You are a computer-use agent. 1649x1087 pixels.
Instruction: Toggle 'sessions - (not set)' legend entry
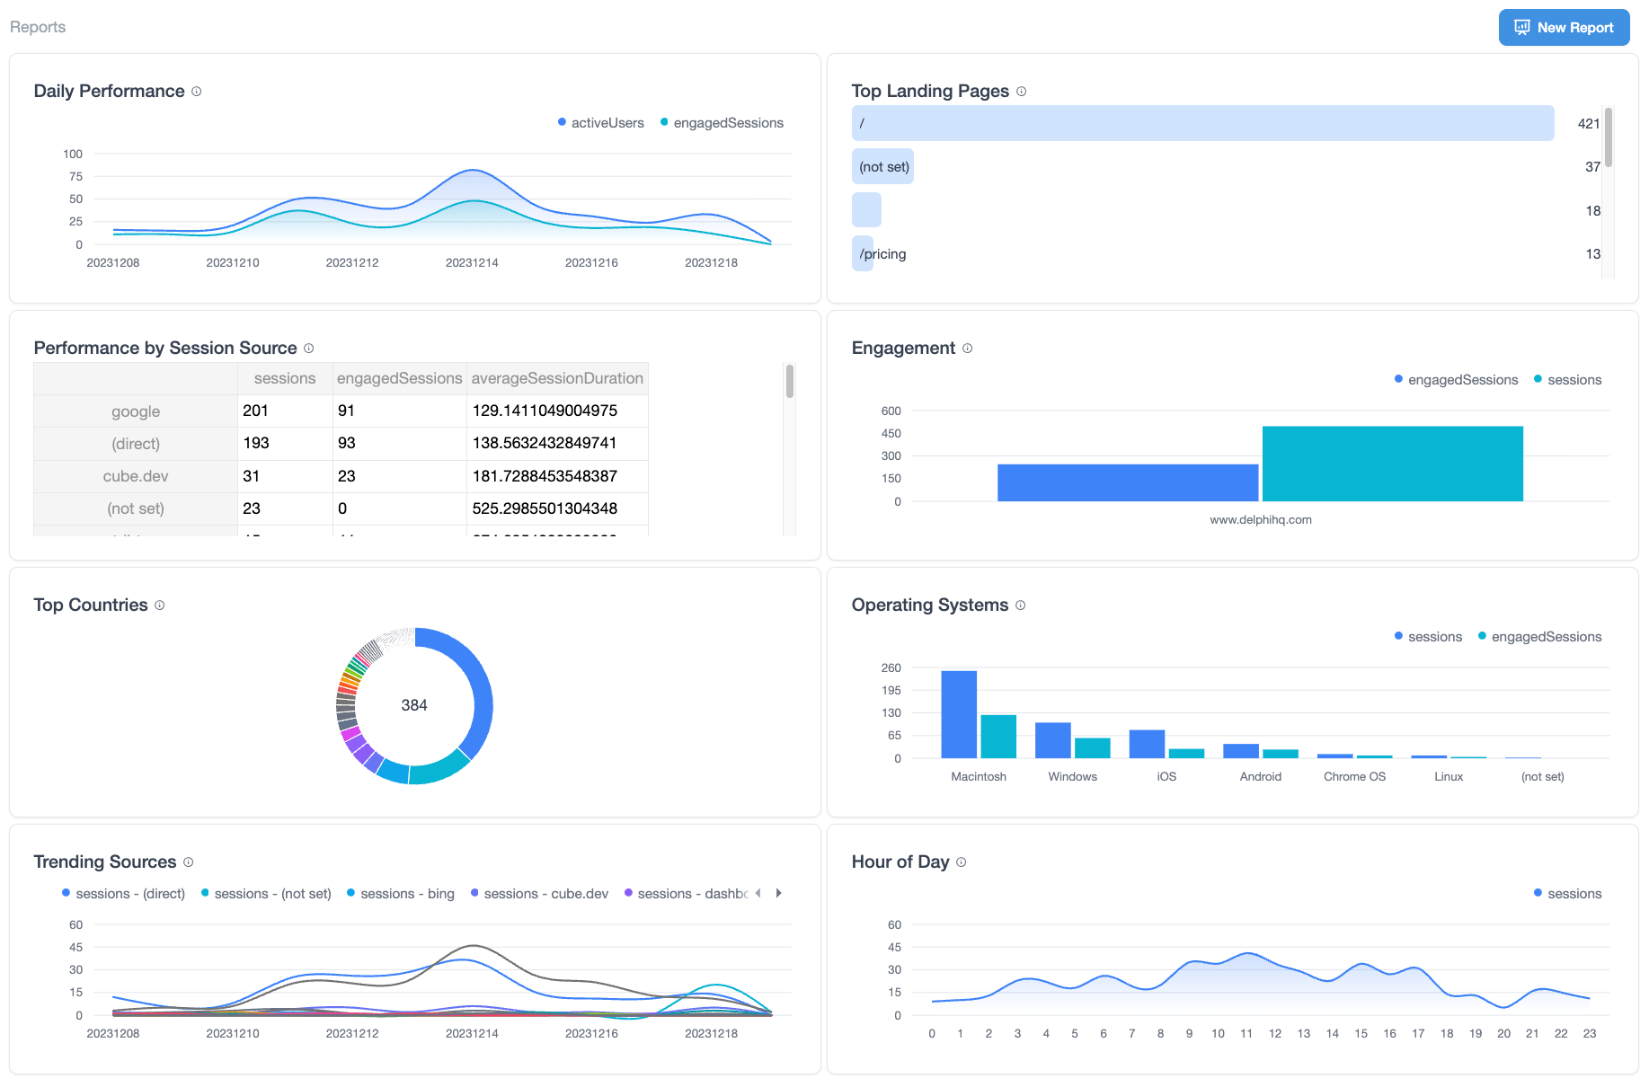[266, 894]
